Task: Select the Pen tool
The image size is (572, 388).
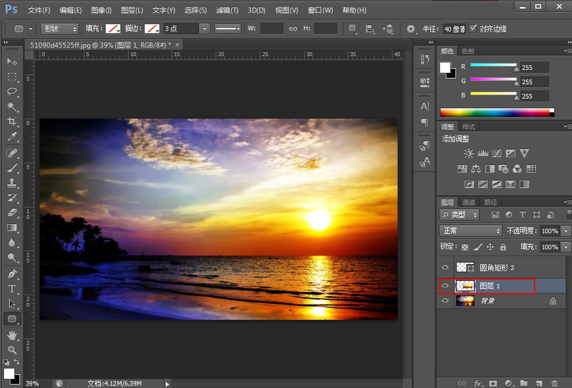Action: pyautogui.click(x=12, y=273)
